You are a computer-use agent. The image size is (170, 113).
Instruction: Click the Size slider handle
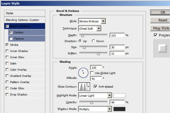(84, 48)
